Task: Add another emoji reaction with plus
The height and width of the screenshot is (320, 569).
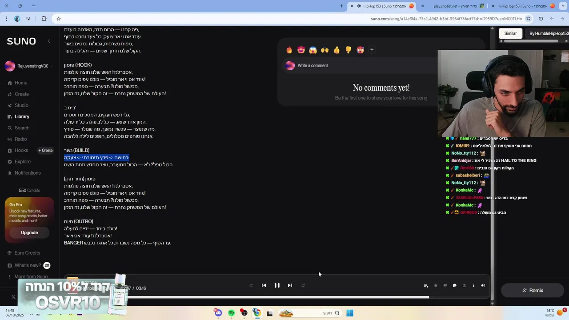Action: (372, 50)
